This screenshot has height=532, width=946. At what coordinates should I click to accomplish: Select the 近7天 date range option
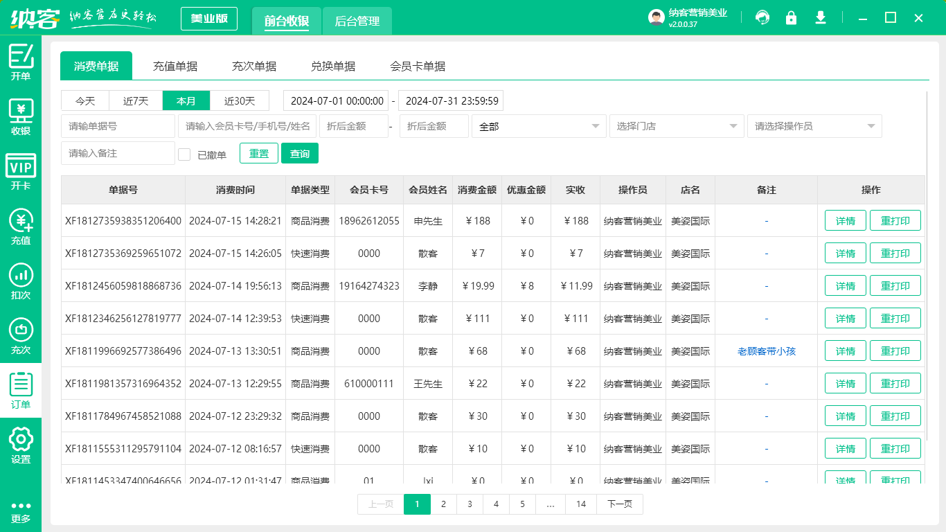(x=136, y=101)
